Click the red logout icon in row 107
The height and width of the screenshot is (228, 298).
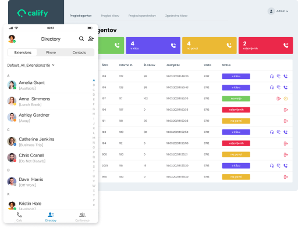278,99
